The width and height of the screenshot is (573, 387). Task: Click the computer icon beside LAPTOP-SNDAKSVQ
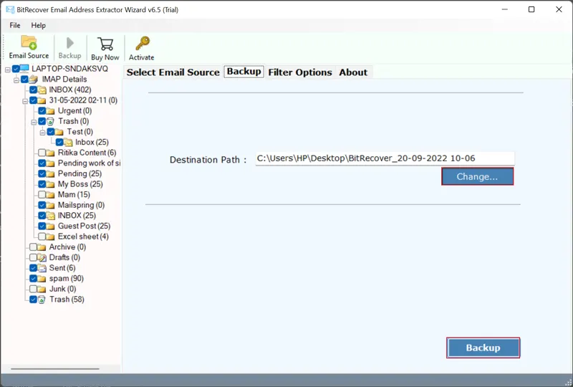click(24, 68)
